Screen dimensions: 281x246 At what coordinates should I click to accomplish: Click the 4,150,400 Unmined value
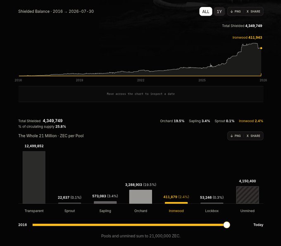247,181
